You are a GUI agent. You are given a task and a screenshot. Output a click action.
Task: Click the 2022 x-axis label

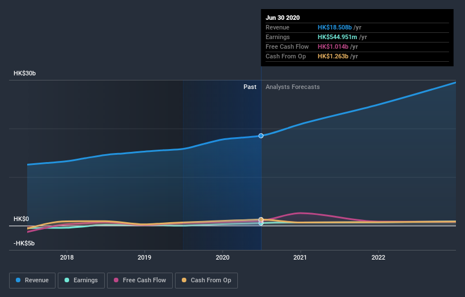pyautogui.click(x=378, y=257)
